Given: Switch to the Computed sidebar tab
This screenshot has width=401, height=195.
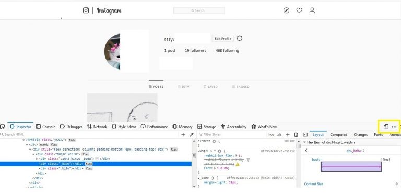Looking at the screenshot, I should 338,135.
